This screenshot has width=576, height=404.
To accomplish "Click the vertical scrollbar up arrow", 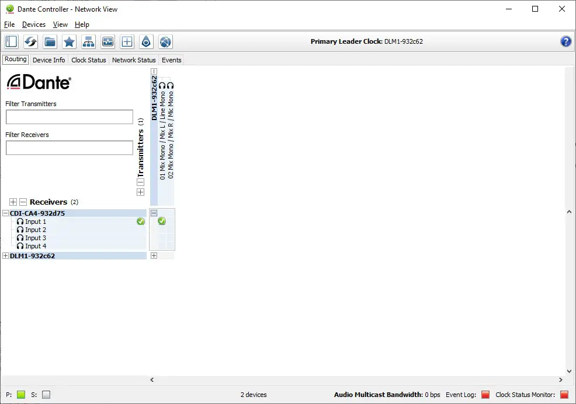I will (x=569, y=212).
